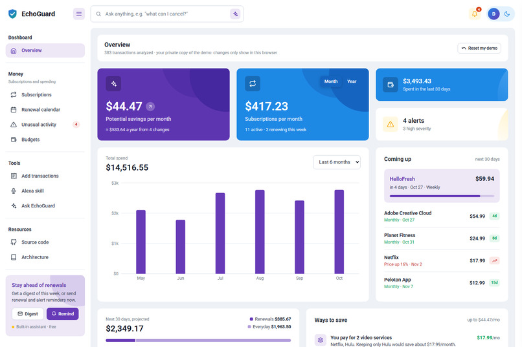Click the EchoGuard shield logo
This screenshot has height=347, width=522.
13,14
